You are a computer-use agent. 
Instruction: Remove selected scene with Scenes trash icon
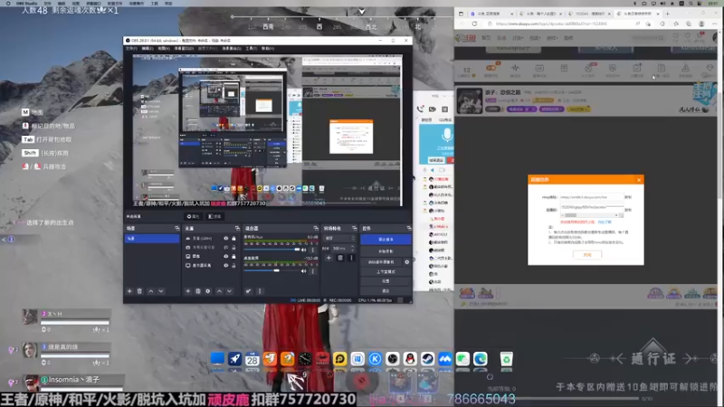pos(139,291)
